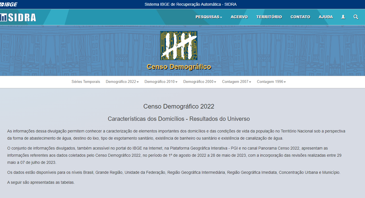Expand the PESQUISAS dropdown menu
This screenshot has height=198, width=365.
209,17
